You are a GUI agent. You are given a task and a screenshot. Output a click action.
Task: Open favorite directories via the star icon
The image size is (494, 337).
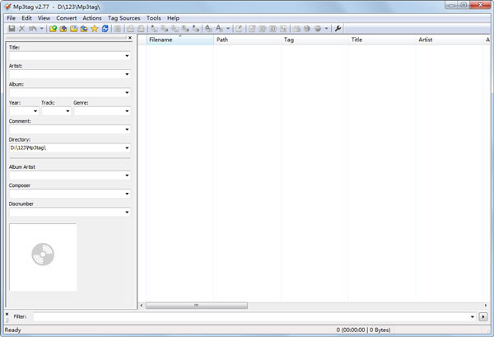pos(95,29)
